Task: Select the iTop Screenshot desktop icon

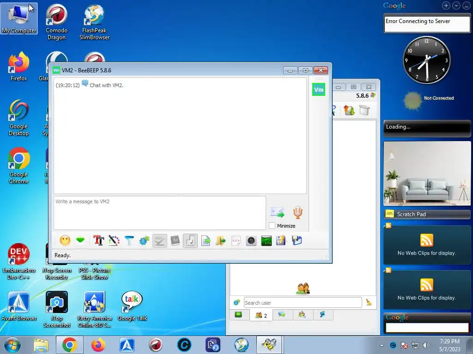Action: click(57, 309)
